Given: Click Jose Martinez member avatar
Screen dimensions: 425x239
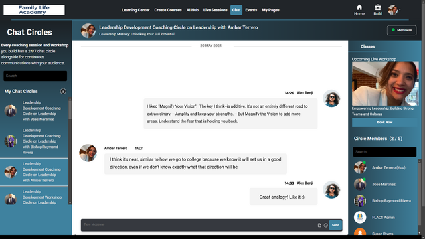Looking at the screenshot, I should pos(360,185).
